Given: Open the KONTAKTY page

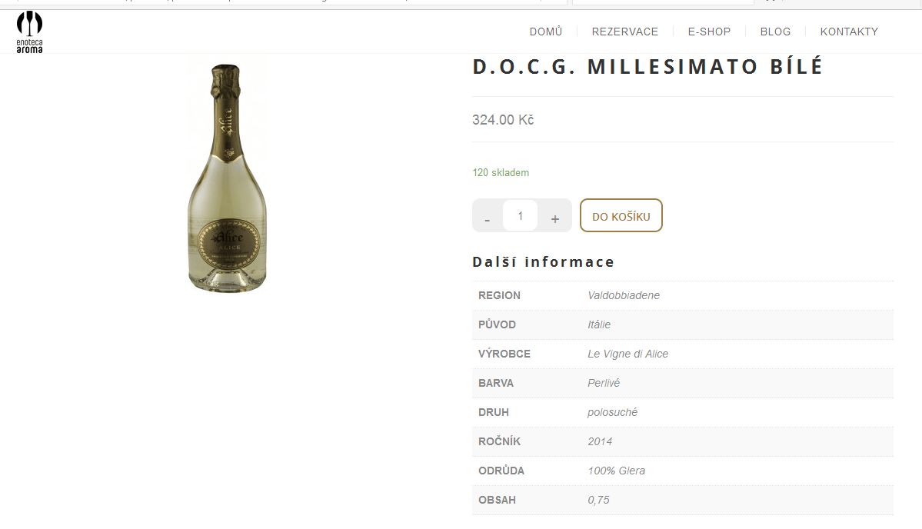Looking at the screenshot, I should pos(848,32).
